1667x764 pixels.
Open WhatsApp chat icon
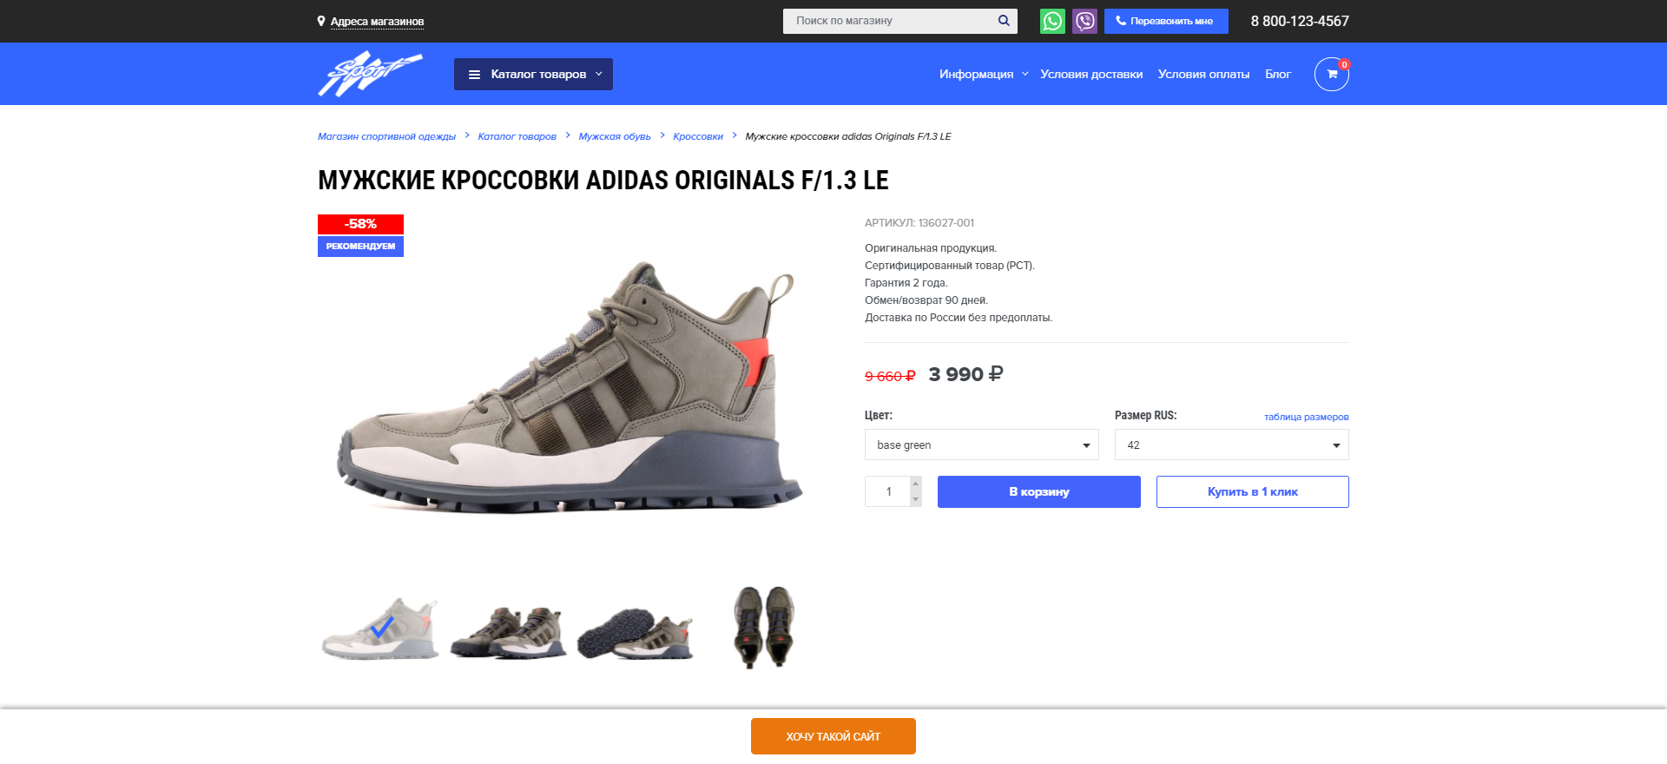pos(1052,21)
